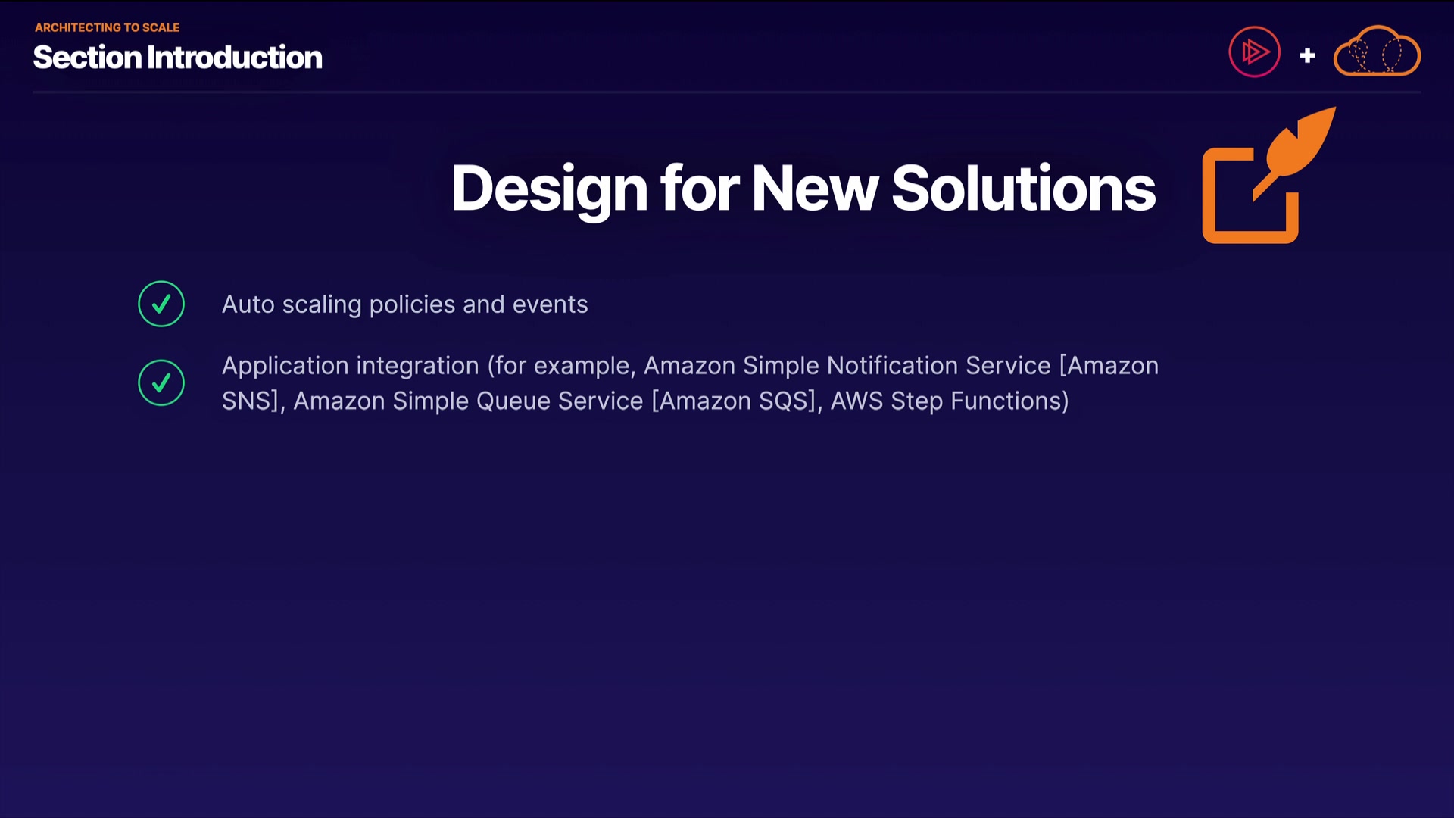The width and height of the screenshot is (1454, 818).
Task: Click checkmark beside Application integration
Action: pyautogui.click(x=161, y=382)
